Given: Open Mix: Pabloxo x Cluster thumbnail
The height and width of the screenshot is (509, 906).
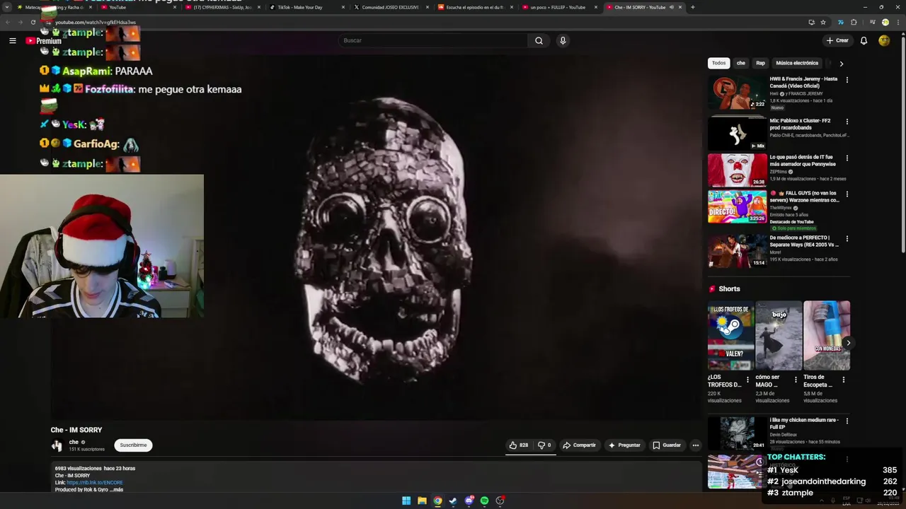Looking at the screenshot, I should point(737,134).
